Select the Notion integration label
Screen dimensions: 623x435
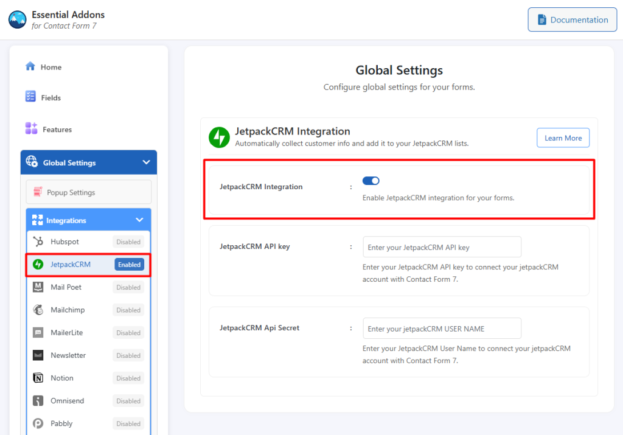[x=62, y=378]
